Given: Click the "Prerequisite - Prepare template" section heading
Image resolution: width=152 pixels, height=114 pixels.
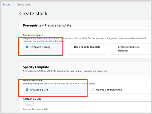Looking at the screenshot, I should [47, 25].
